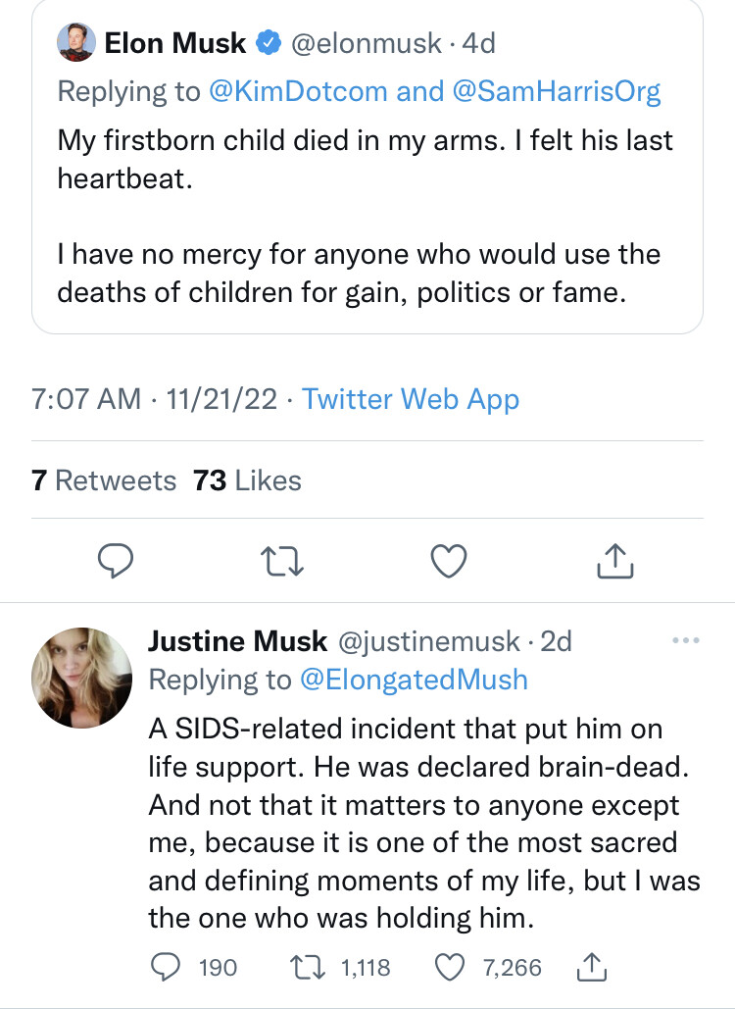Open the @SamHarrisOrg mention link
The height and width of the screenshot is (1009, 735).
556,91
